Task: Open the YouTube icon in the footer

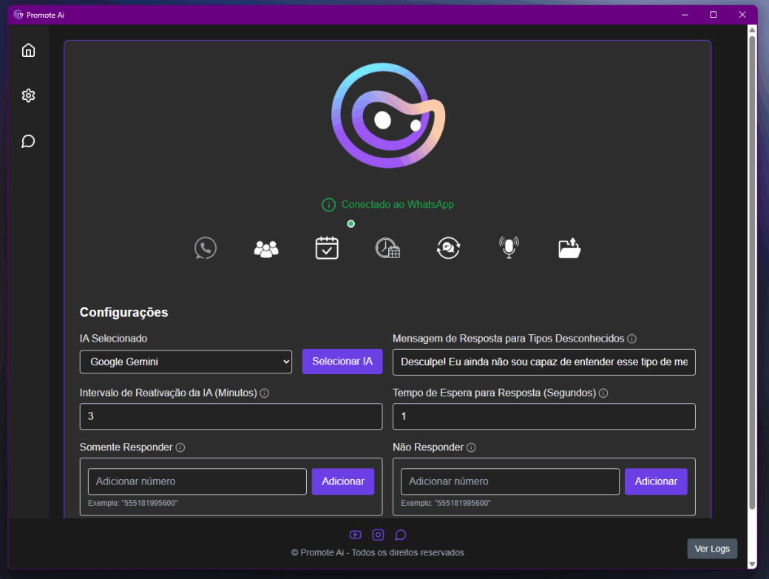Action: [x=356, y=535]
